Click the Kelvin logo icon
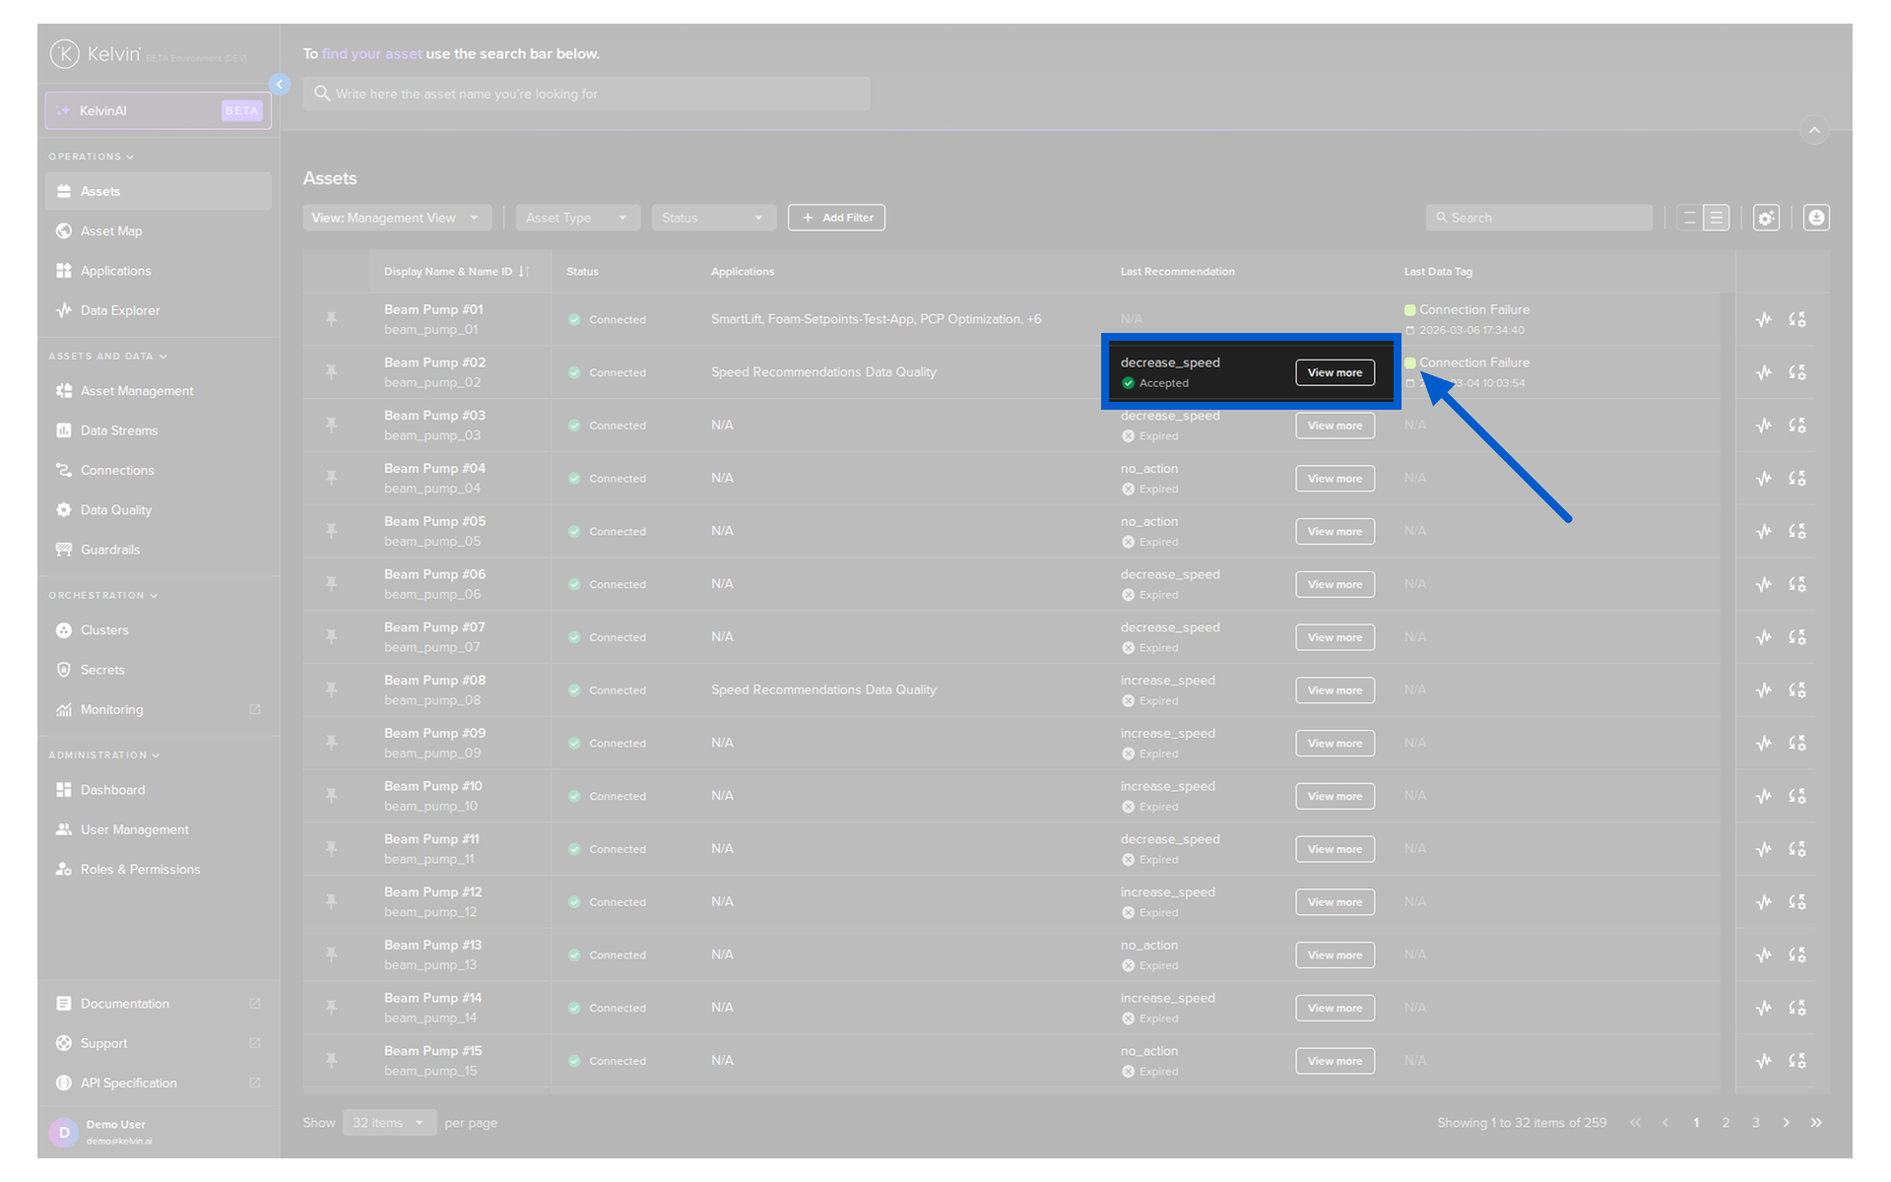Screen dimensions: 1891x1182 pos(65,54)
